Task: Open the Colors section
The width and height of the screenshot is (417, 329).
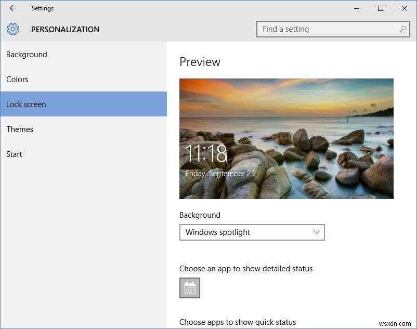Action: tap(17, 79)
